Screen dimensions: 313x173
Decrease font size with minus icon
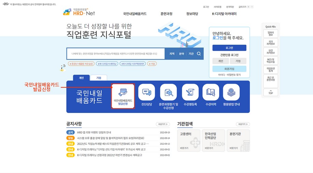(x=252, y=7)
